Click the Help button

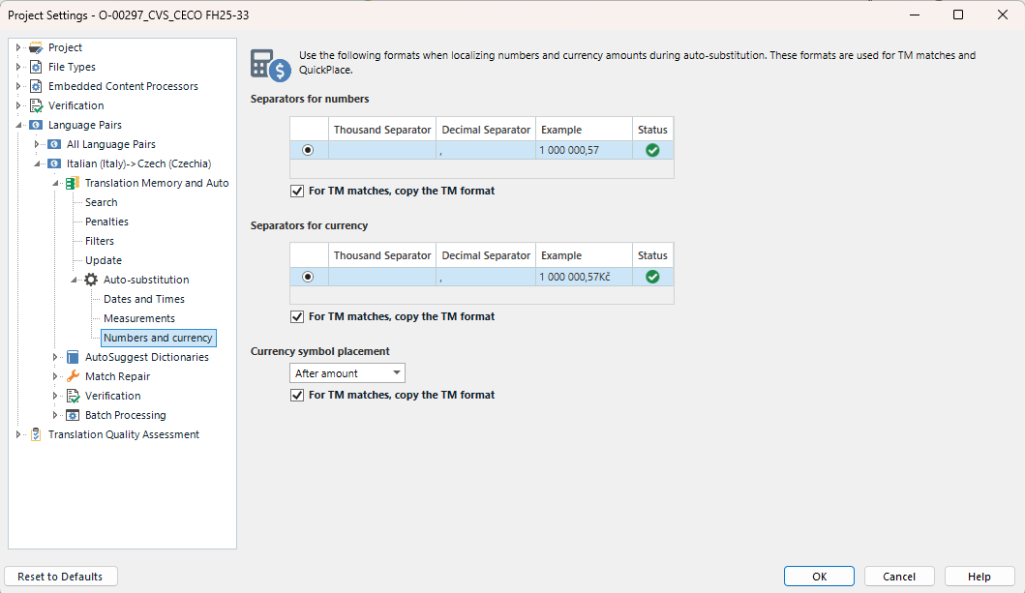(x=980, y=577)
